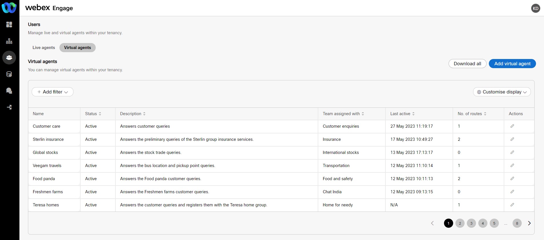Open the dashboard grid icon in sidebar
Image resolution: width=544 pixels, height=240 pixels.
[x=9, y=25]
